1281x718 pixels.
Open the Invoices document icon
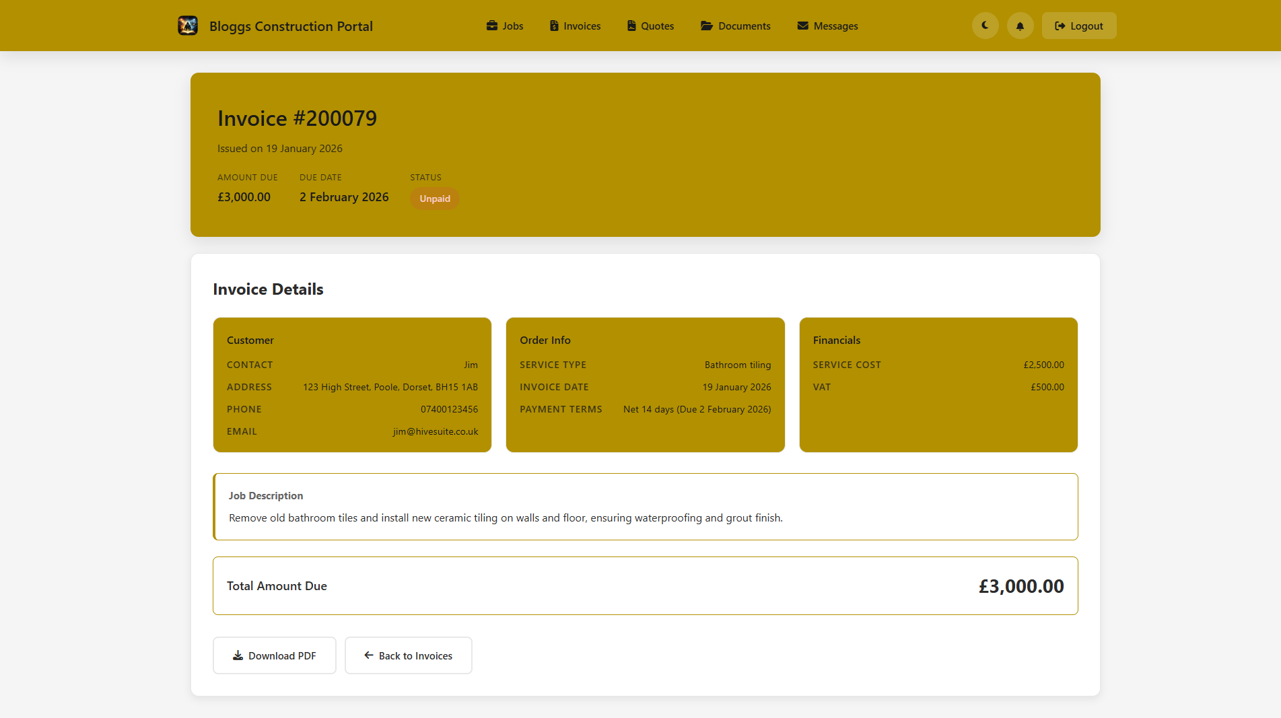tap(554, 26)
